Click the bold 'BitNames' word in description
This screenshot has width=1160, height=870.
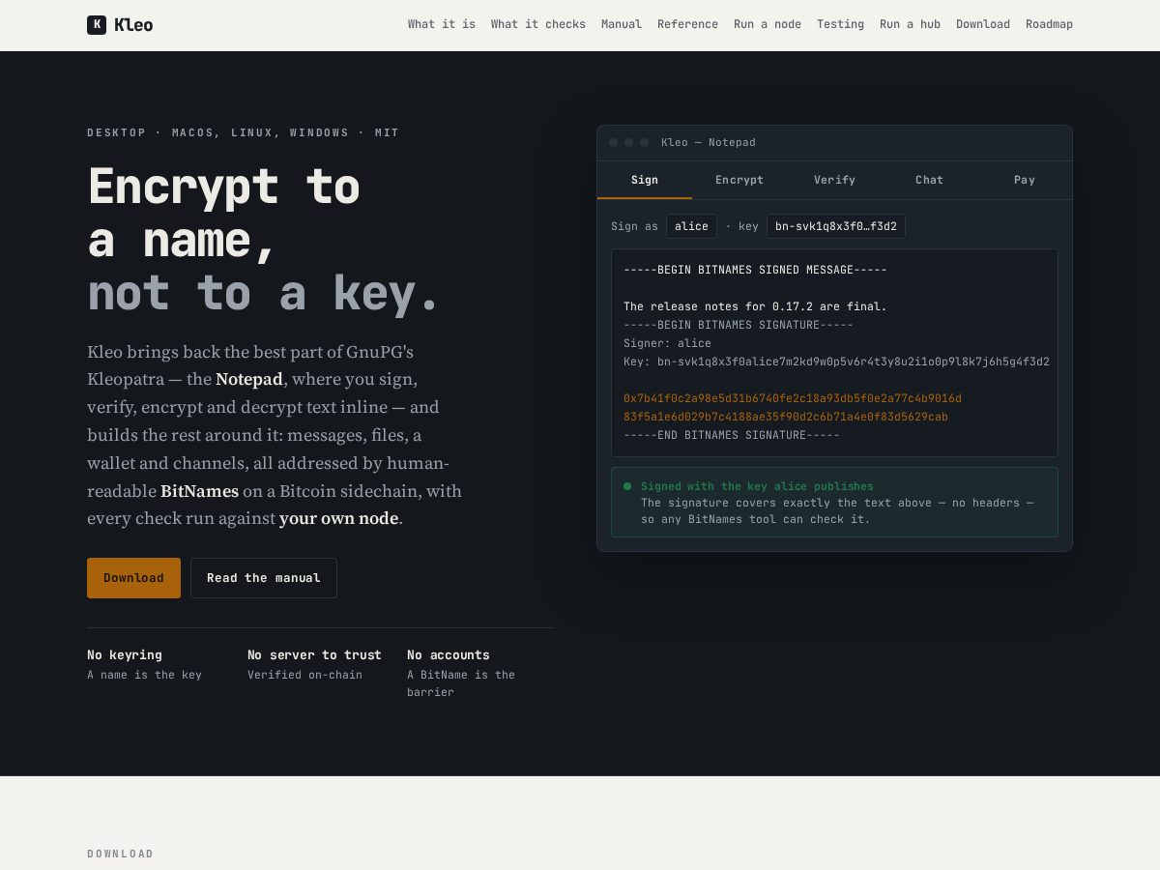[199, 491]
